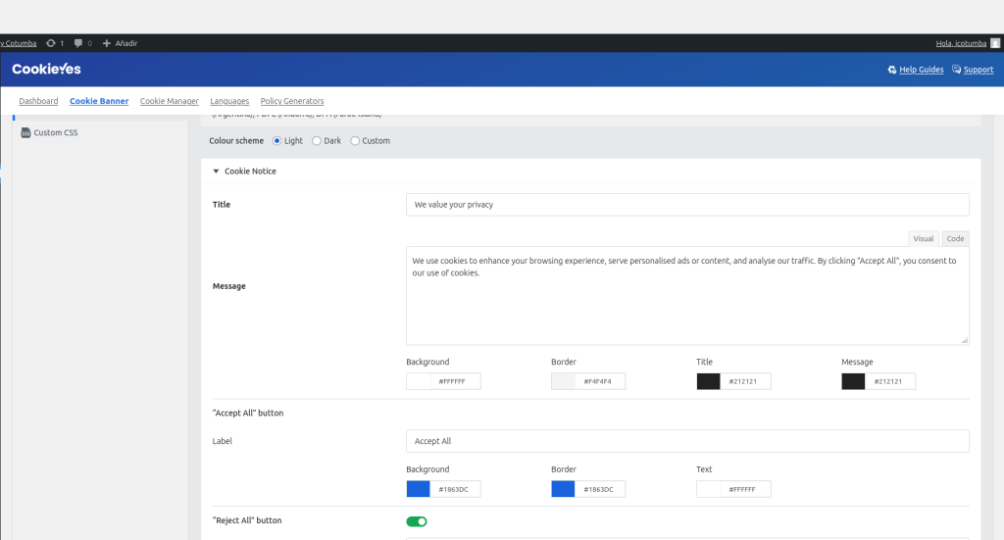Image resolution: width=1004 pixels, height=540 pixels.
Task: Click the user avatar icon
Action: 995,43
